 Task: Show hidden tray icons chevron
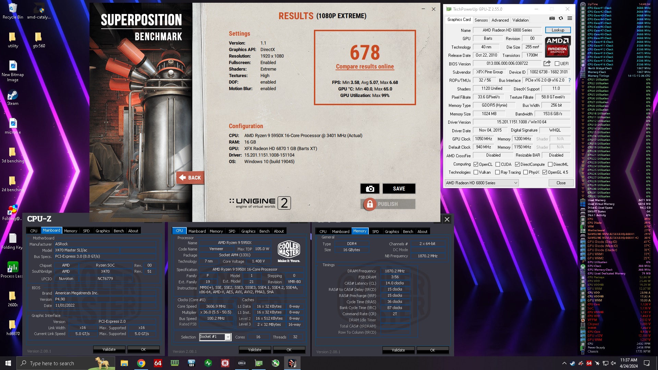[564, 363]
